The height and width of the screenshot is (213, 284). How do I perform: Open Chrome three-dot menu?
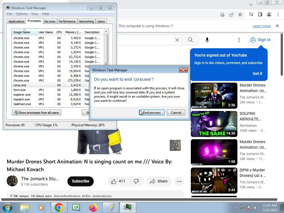(278, 14)
